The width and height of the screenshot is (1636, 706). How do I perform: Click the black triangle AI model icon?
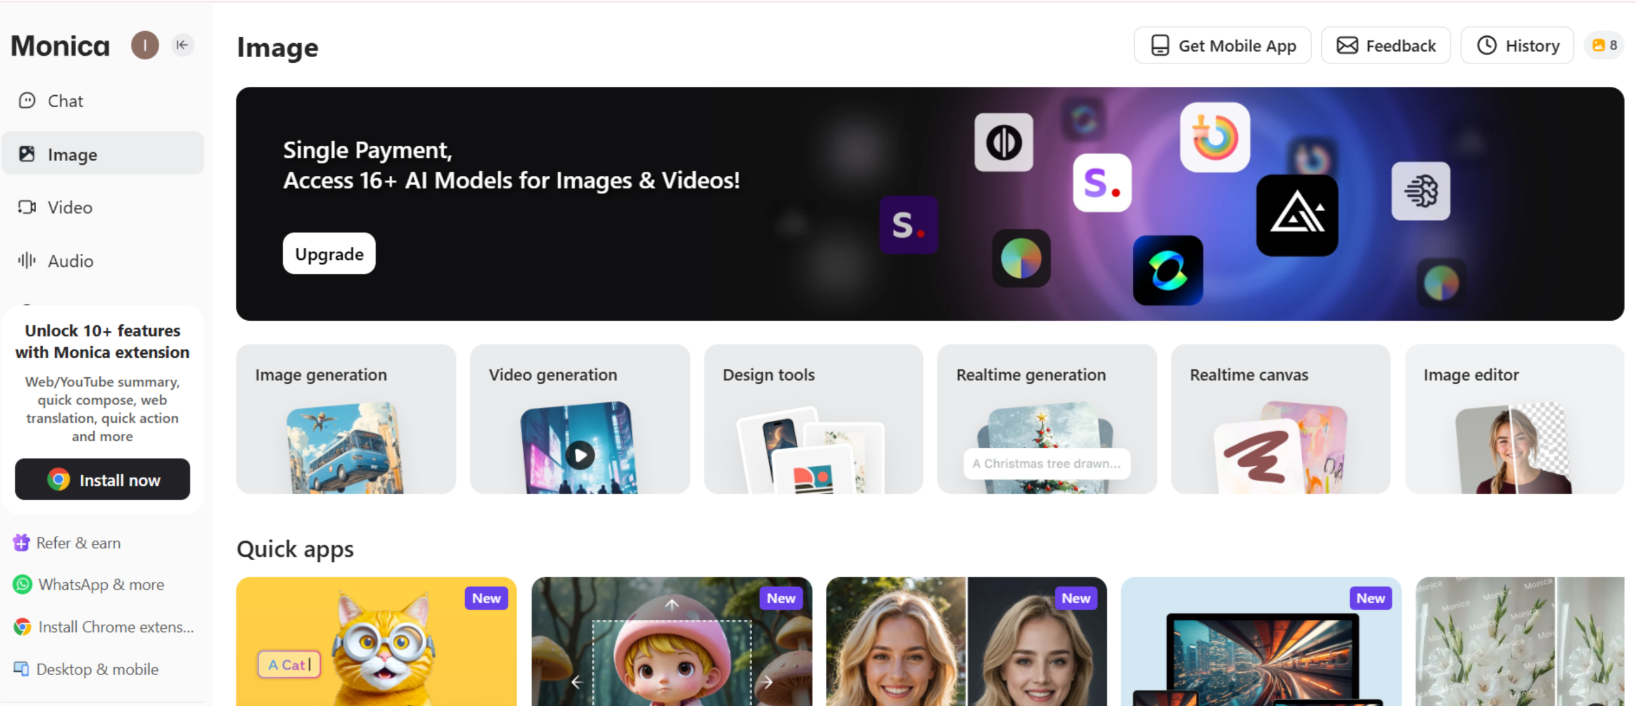click(1296, 215)
